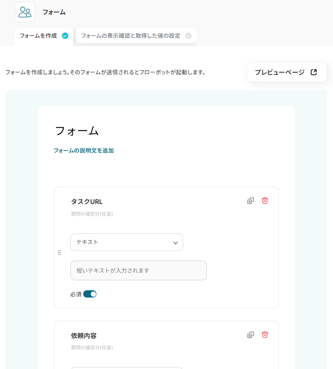Viewport: 333px width, 369px height.
Task: Switch to フォームを作成 tab
Action: (x=39, y=36)
